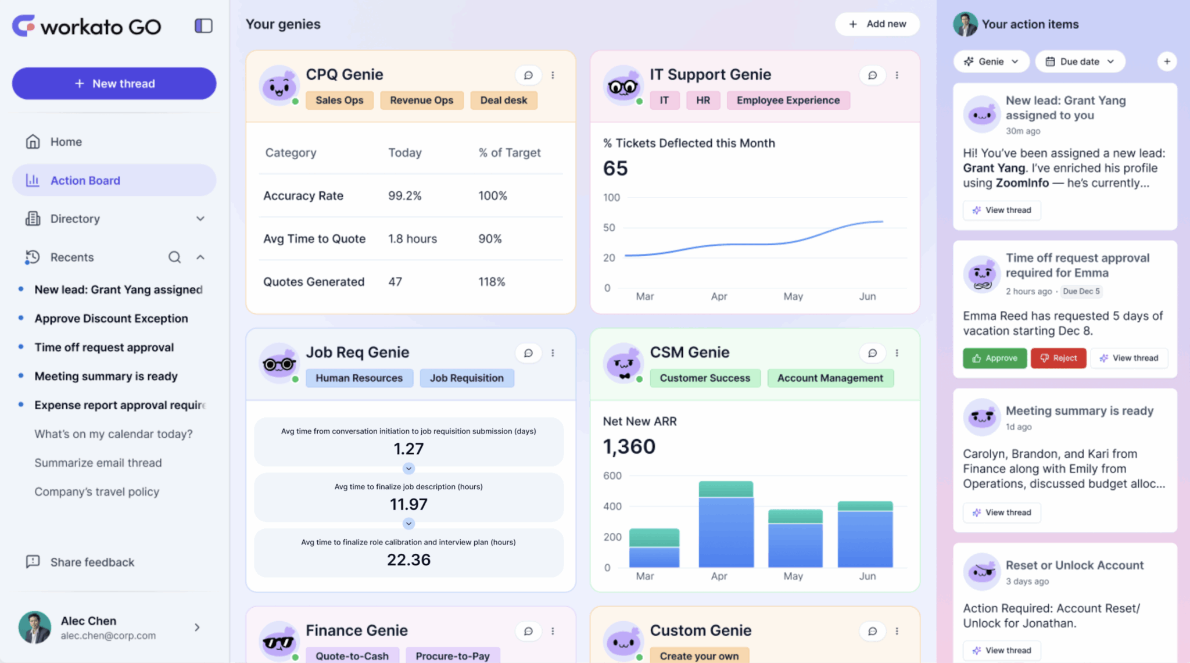This screenshot has height=663, width=1190.
Task: Open the Due date filter dropdown
Action: click(x=1080, y=61)
